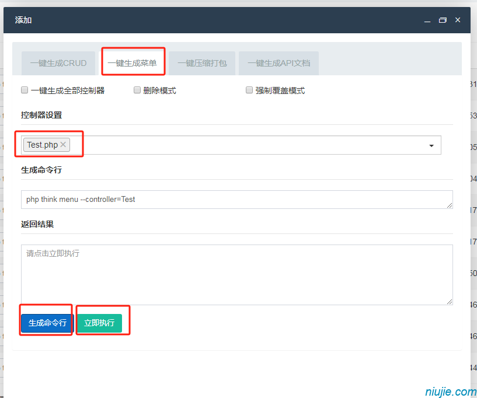Enable the 一键生成全部控制器 checkbox
This screenshot has width=477, height=398.
point(25,90)
